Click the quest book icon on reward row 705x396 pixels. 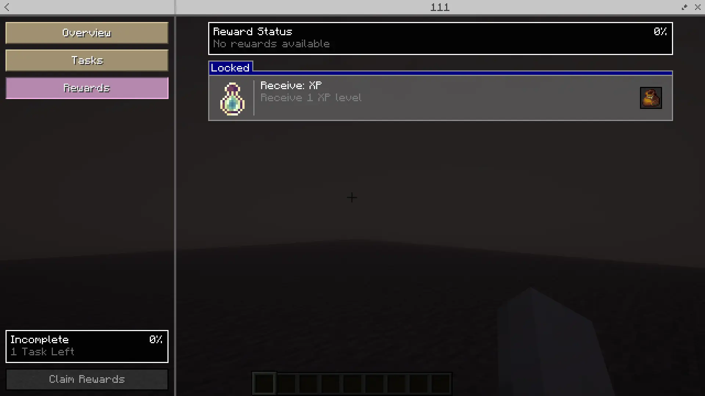point(650,98)
